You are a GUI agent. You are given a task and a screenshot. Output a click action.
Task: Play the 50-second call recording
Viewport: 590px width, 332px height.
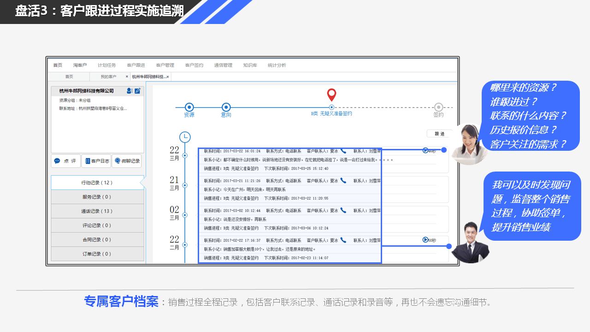[x=425, y=240]
